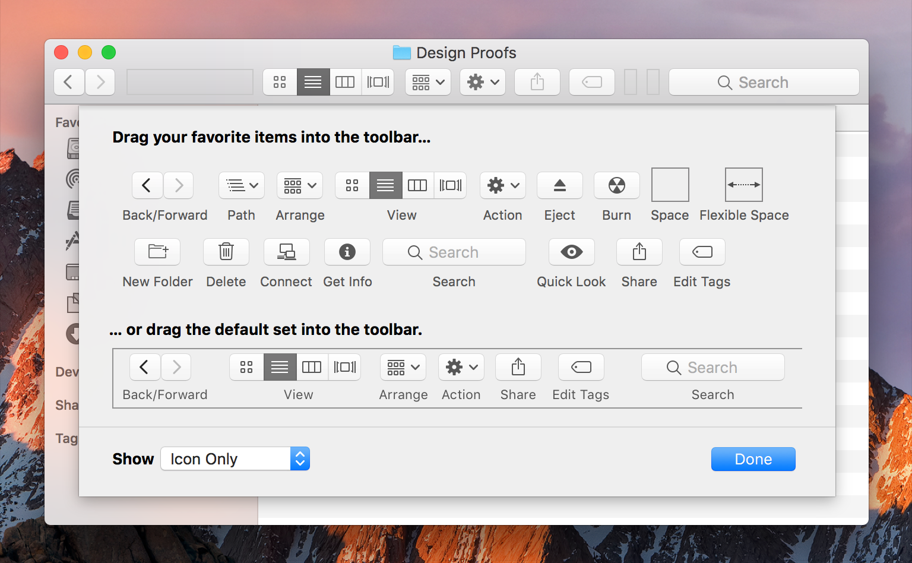Click the default set's column view segment
912x563 pixels.
coord(312,367)
